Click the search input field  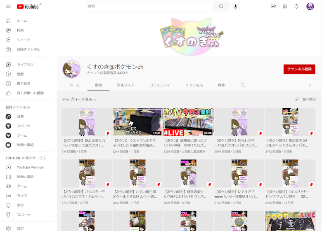click(150, 7)
